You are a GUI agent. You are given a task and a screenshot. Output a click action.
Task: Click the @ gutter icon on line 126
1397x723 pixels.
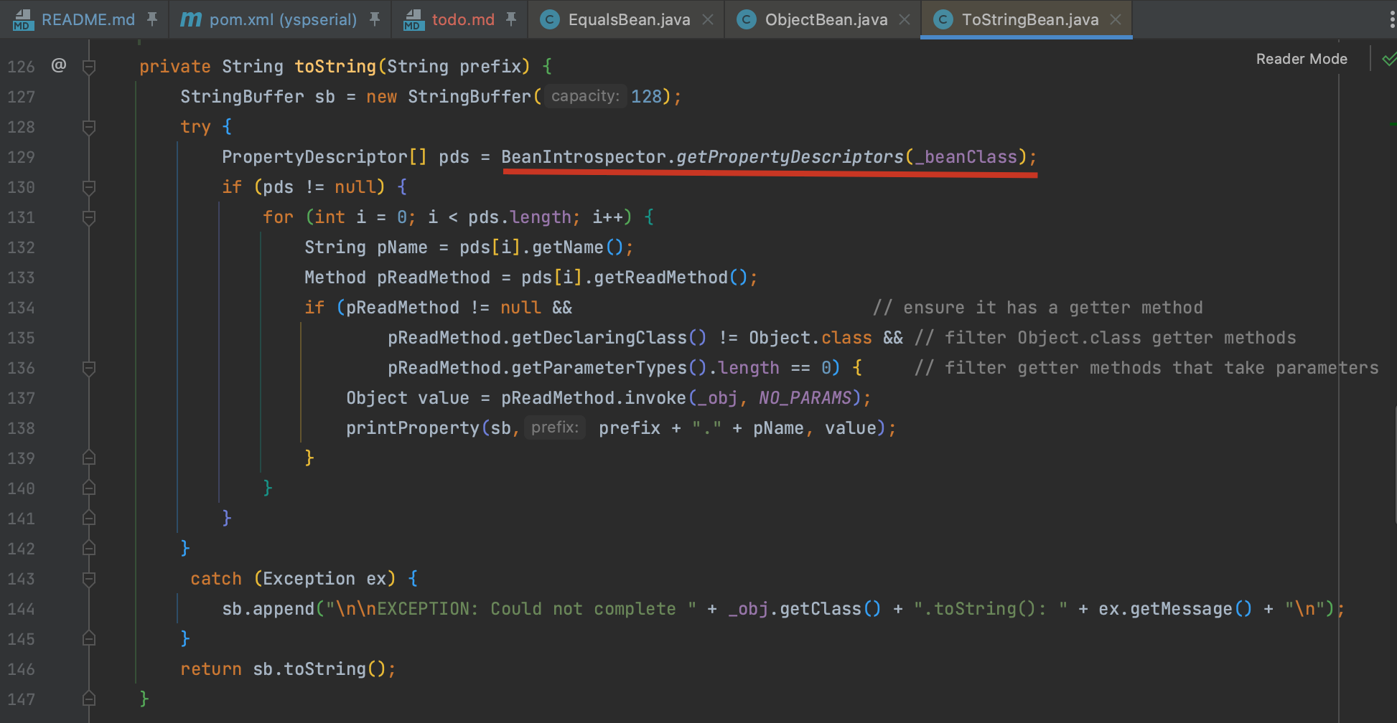59,65
